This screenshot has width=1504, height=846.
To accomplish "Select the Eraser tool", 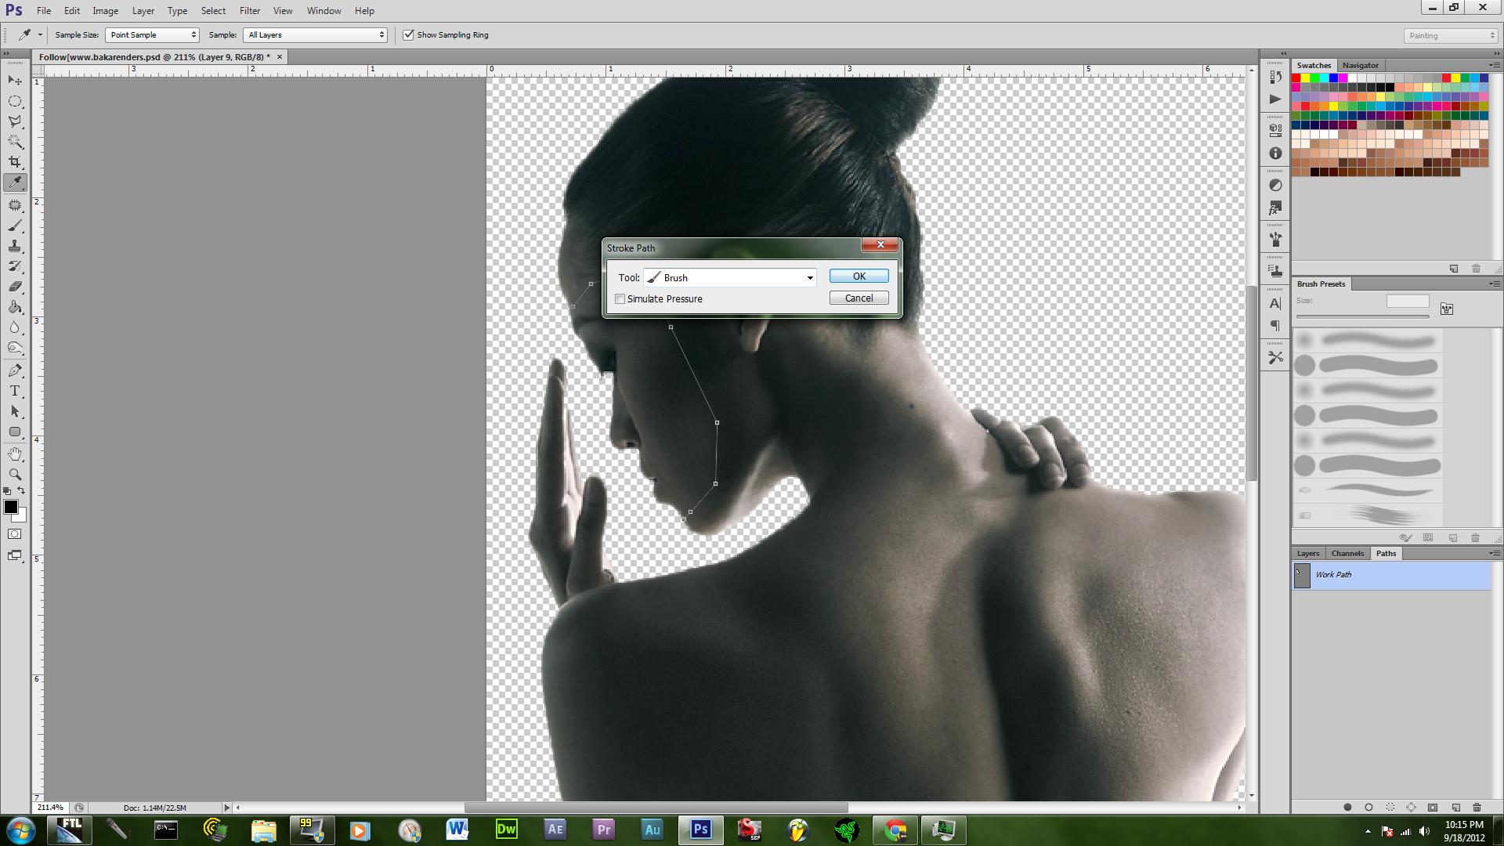I will tap(15, 287).
